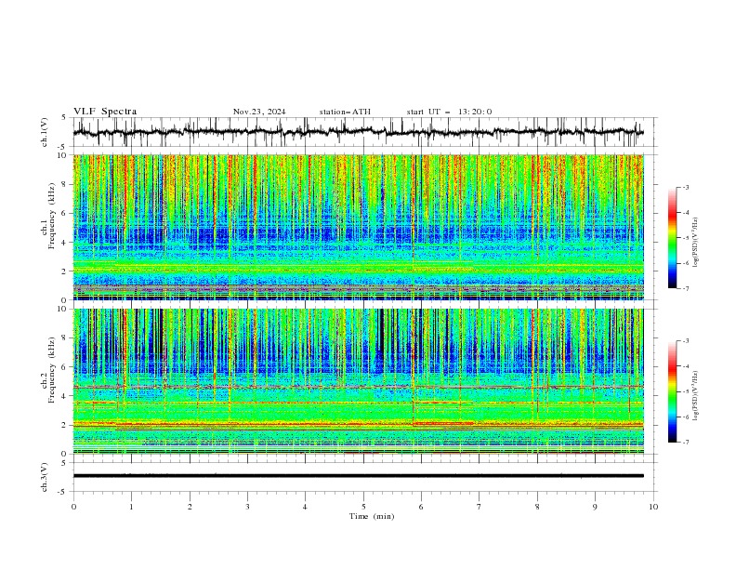Click time axis tick label "6"
Screen dimensions: 736x569
pyautogui.click(x=422, y=507)
